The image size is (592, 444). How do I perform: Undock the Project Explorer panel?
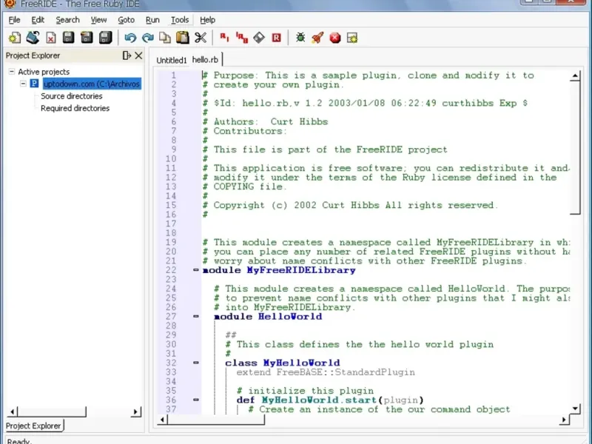point(127,55)
